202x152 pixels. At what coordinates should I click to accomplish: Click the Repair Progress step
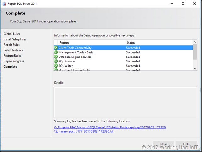14,61
